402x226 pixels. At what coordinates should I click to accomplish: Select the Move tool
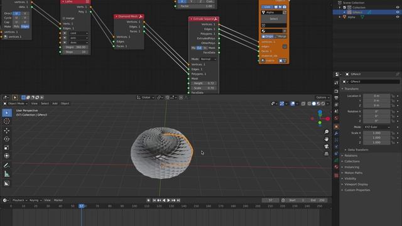point(7,131)
